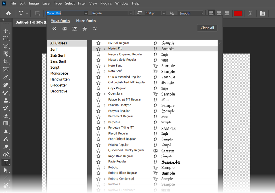Viewport: 275px width, 193px height.
Task: Click the Clear All button
Action: click(x=207, y=28)
